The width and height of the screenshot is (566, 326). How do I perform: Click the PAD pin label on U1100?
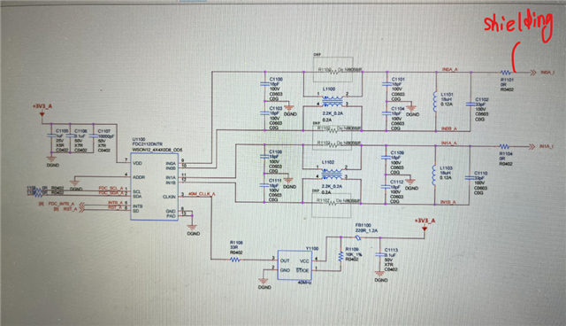coord(171,216)
